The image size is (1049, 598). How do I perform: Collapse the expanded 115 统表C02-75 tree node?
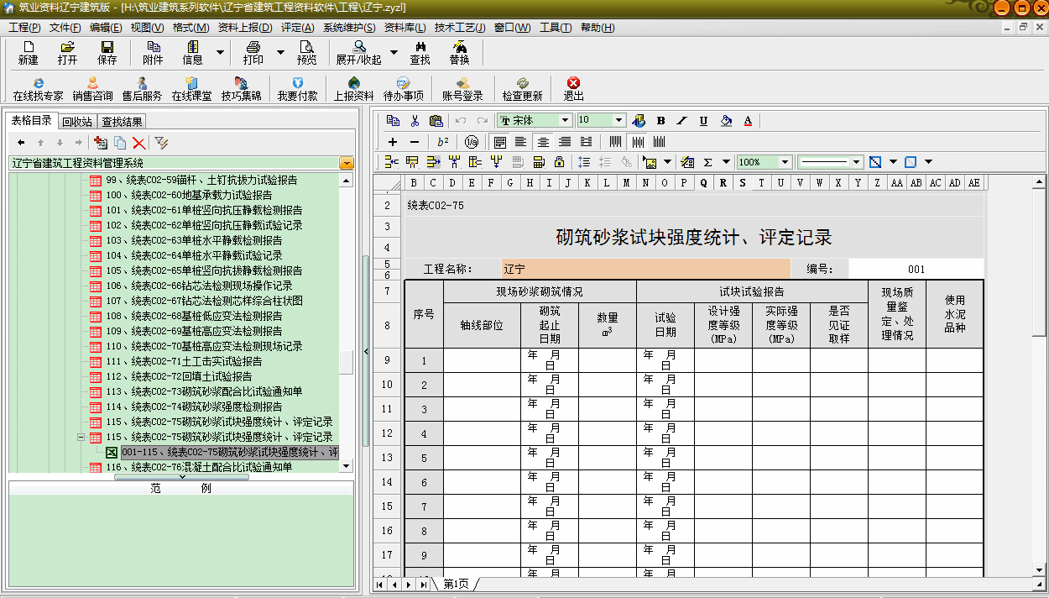coord(81,438)
